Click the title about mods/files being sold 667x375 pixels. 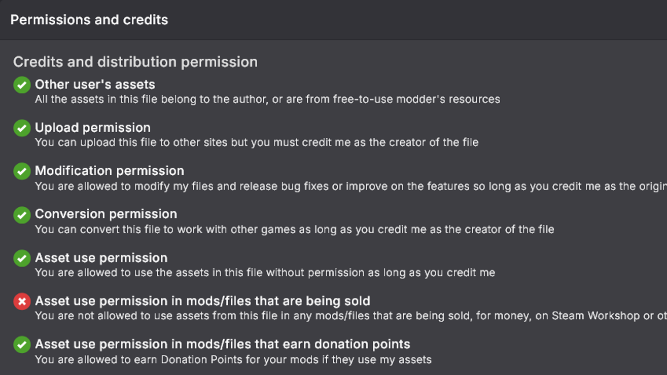point(202,301)
